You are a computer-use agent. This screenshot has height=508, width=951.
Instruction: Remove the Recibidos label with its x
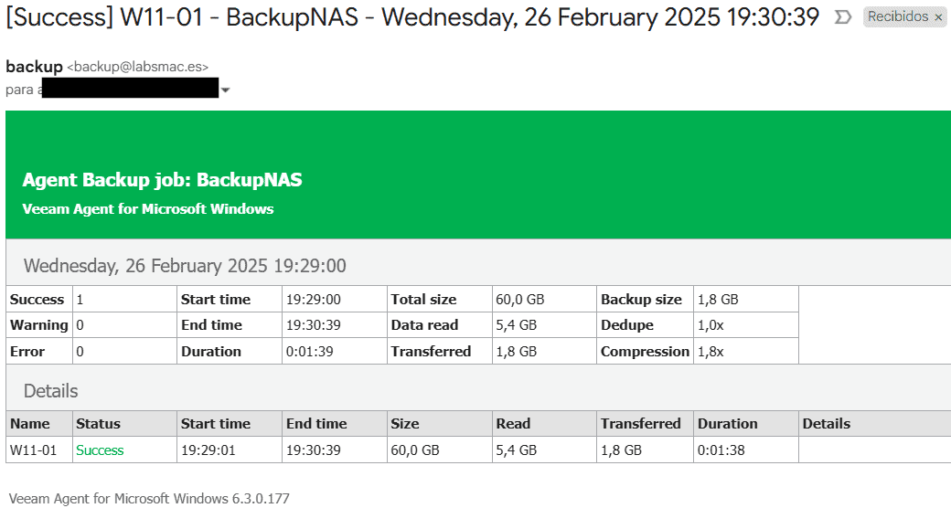click(x=938, y=17)
